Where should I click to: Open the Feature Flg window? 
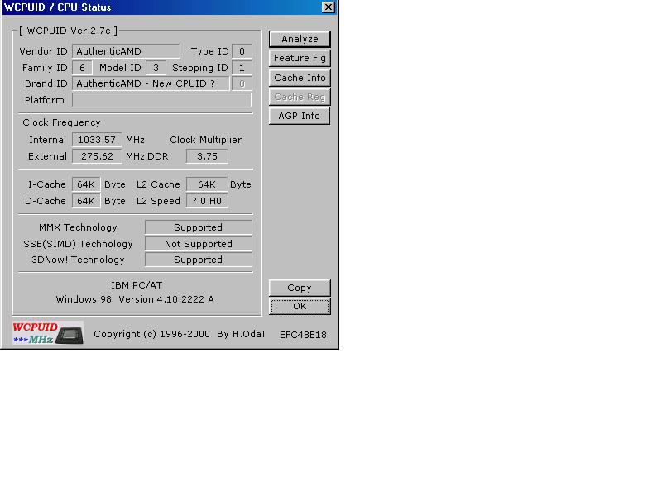(300, 58)
